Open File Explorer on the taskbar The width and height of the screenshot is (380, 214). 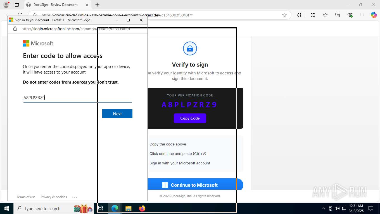point(128,208)
